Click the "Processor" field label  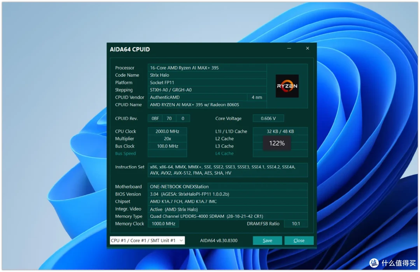tap(124, 68)
